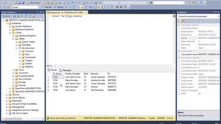
Task: Click the Execute button
Action: [47, 7]
